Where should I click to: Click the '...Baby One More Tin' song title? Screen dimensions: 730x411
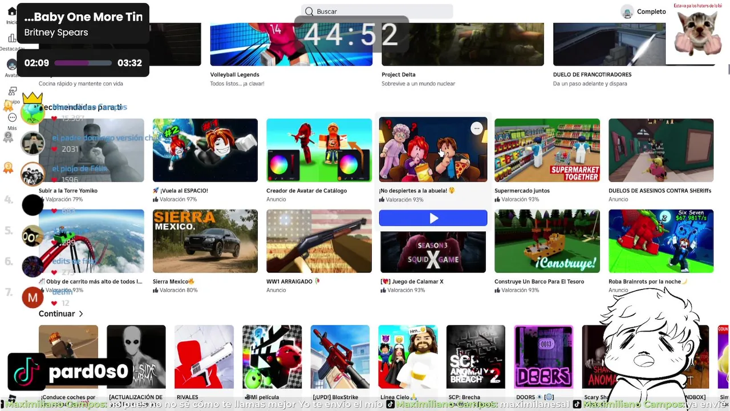83,17
